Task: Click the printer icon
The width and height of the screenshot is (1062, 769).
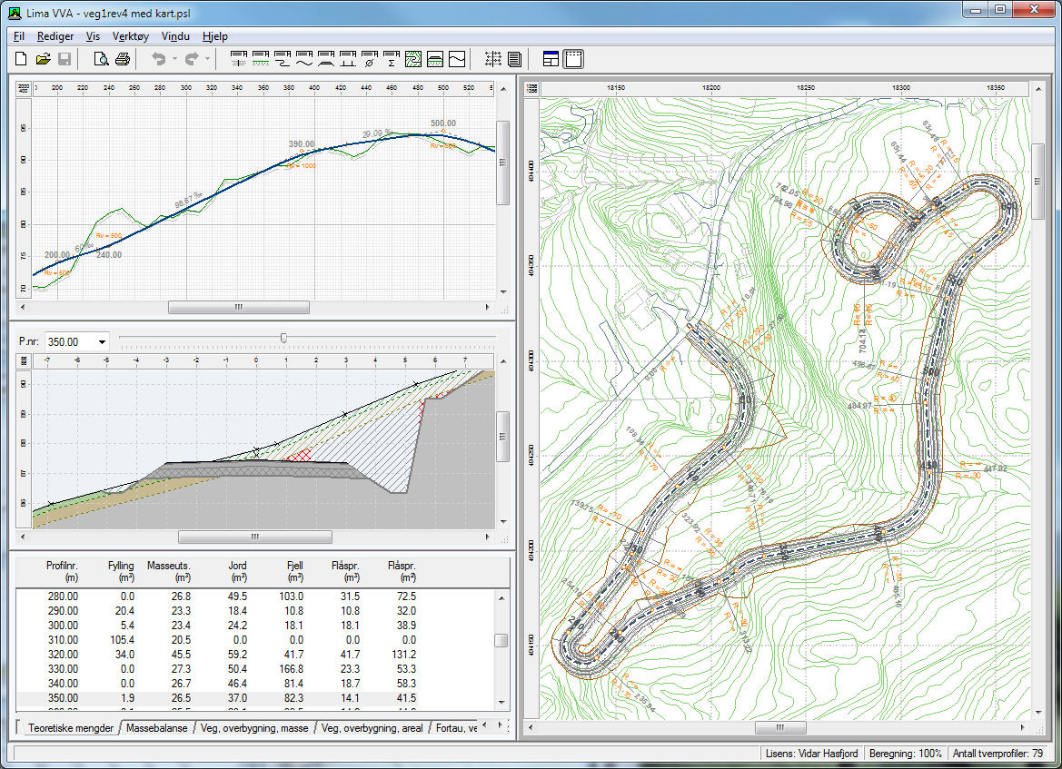Action: pos(123,60)
